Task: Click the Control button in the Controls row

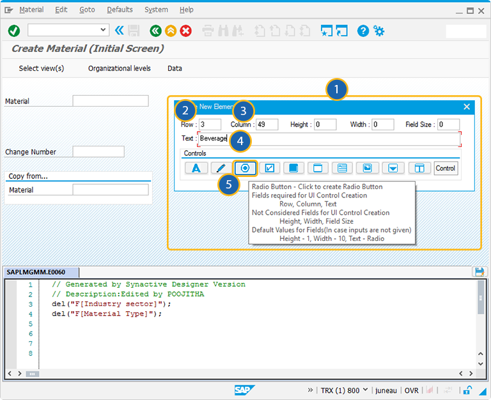Action: pyautogui.click(x=445, y=168)
